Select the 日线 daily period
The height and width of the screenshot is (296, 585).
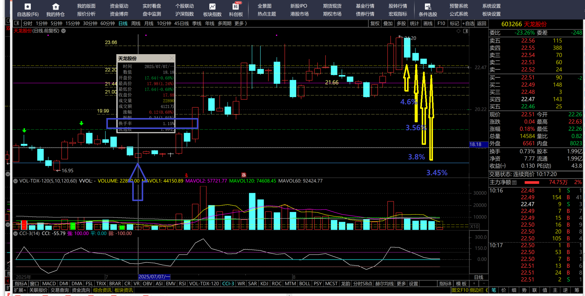click(x=123, y=23)
